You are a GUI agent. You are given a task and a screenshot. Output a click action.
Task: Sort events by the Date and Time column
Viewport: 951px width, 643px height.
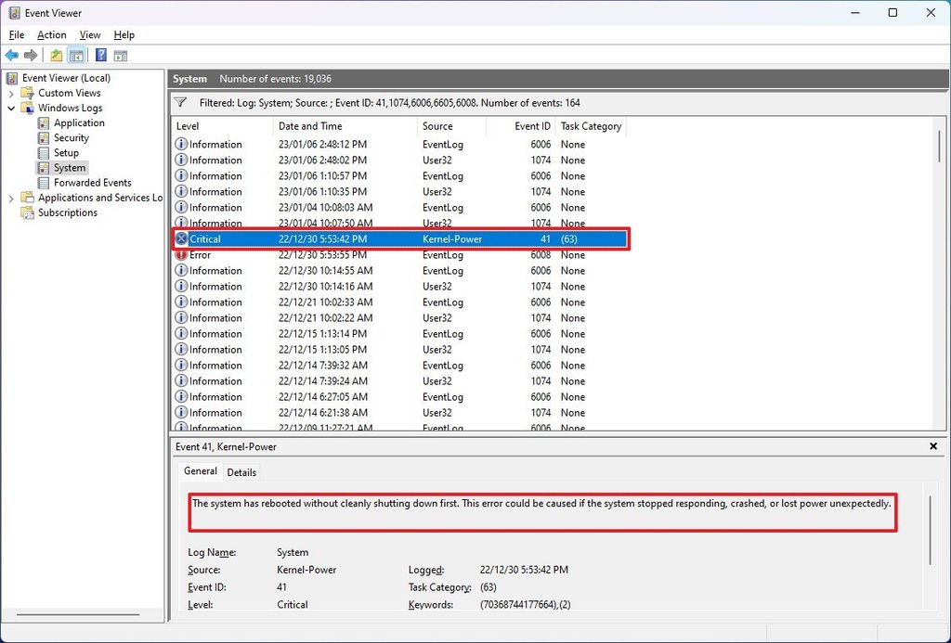316,125
